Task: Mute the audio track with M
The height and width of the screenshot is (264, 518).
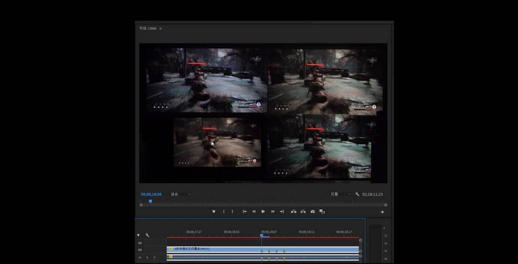Action: coord(140,258)
